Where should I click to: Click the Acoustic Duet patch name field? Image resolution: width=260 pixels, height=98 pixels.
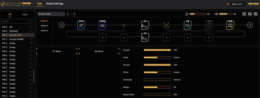[51, 14]
